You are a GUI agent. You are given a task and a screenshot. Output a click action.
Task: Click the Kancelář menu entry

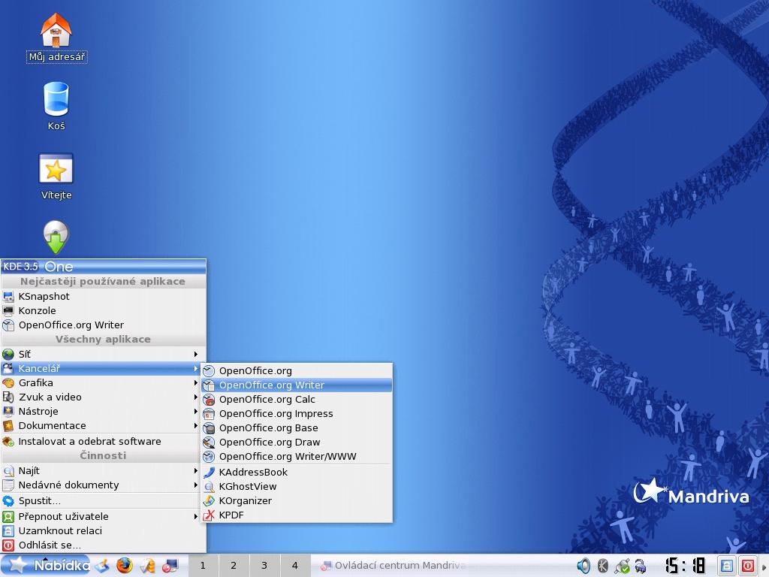coord(104,368)
